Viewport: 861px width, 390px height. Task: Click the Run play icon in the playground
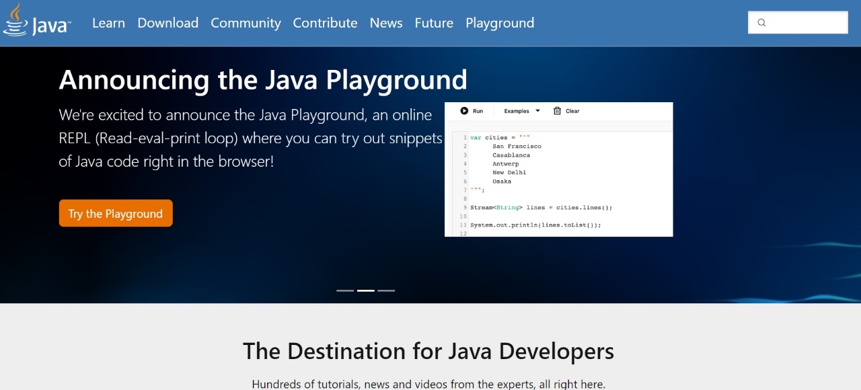(x=464, y=111)
